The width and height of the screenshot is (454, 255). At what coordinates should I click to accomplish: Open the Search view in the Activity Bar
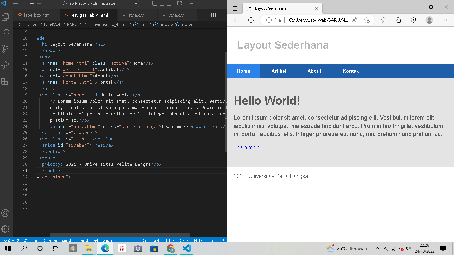coord(5,33)
